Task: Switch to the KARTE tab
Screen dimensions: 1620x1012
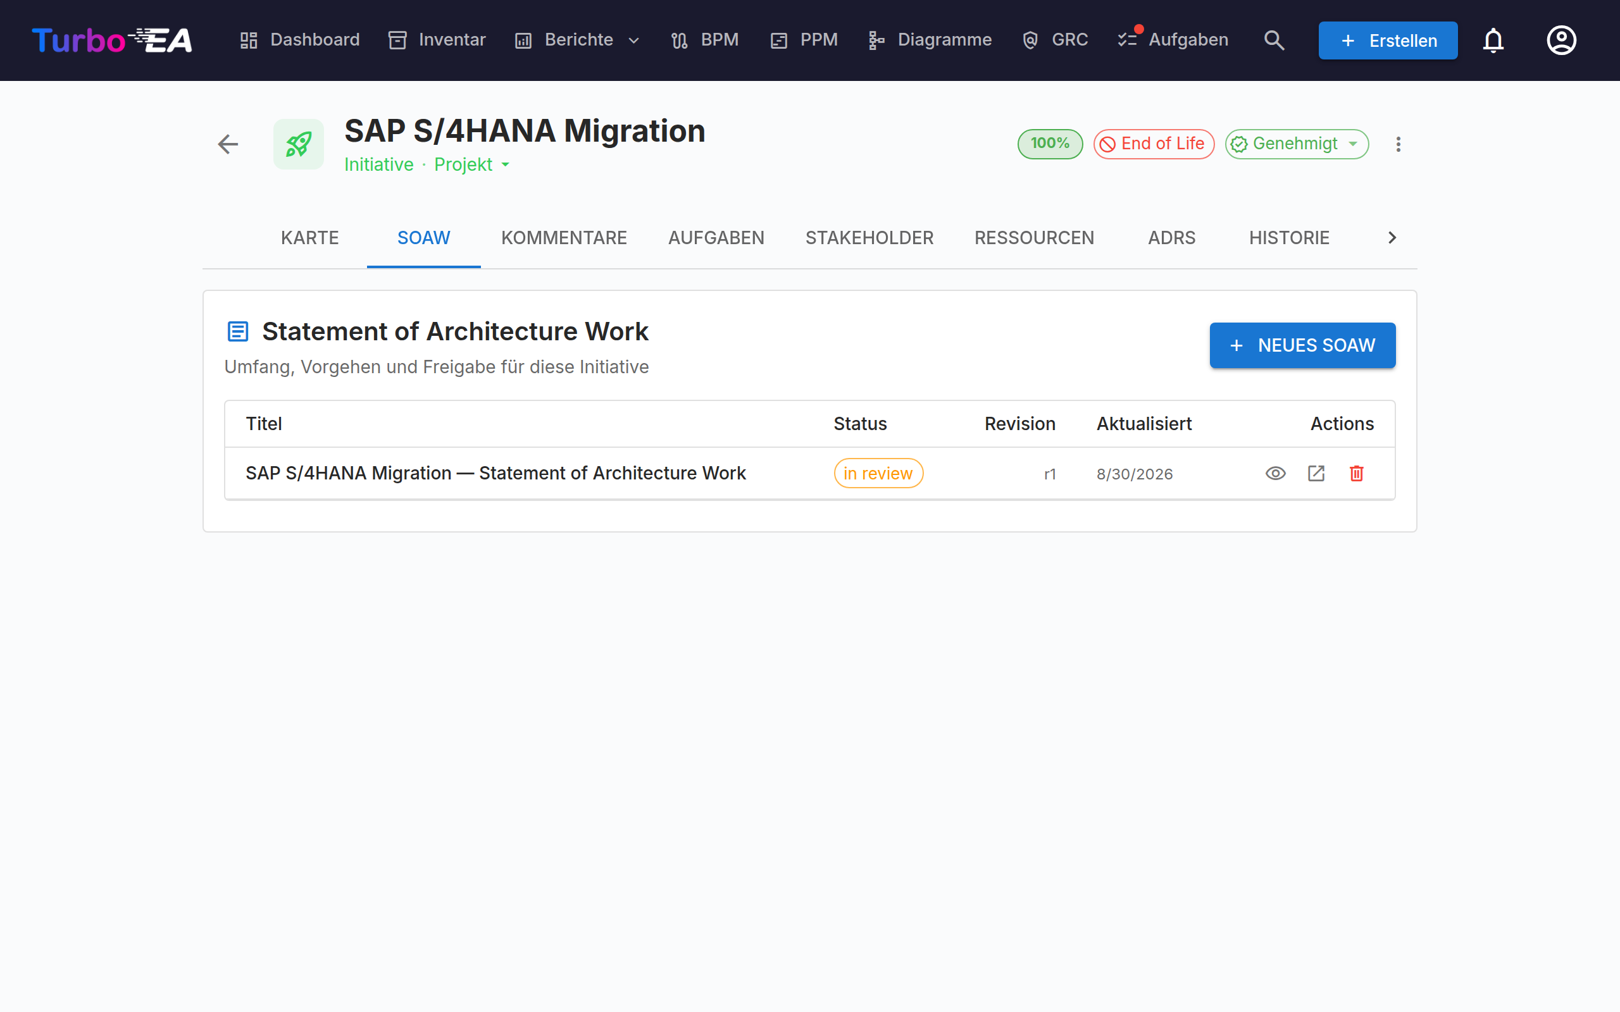Action: 310,238
